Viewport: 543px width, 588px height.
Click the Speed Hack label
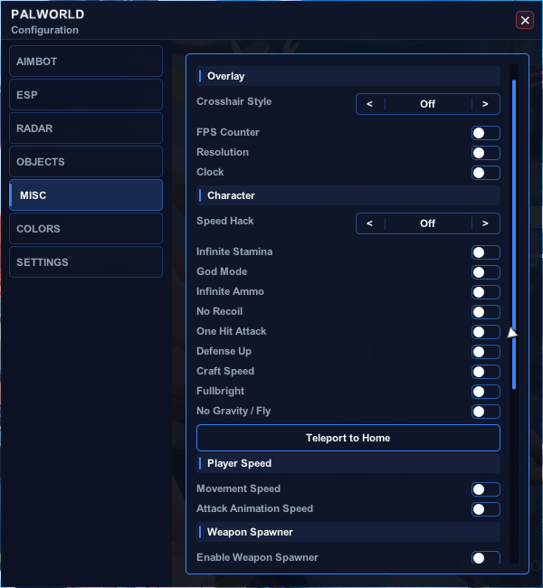225,221
